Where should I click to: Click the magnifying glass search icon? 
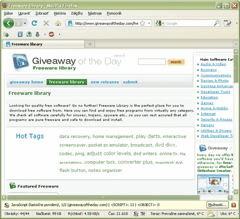216,23
